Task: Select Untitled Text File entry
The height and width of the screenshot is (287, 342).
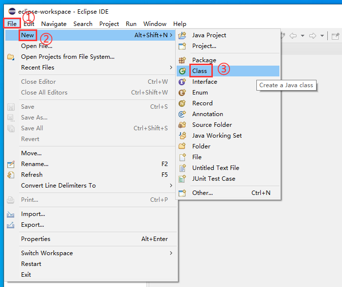Action: pos(215,168)
